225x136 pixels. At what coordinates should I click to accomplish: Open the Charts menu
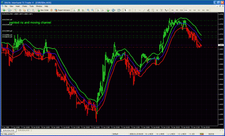tap(24, 6)
